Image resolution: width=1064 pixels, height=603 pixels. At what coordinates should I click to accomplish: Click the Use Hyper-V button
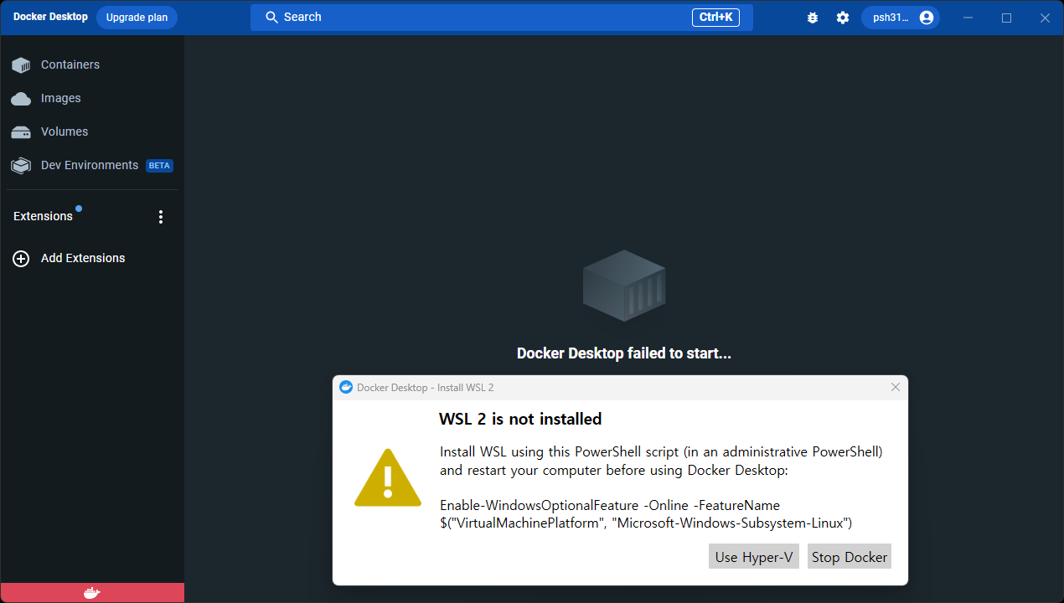[x=754, y=557]
